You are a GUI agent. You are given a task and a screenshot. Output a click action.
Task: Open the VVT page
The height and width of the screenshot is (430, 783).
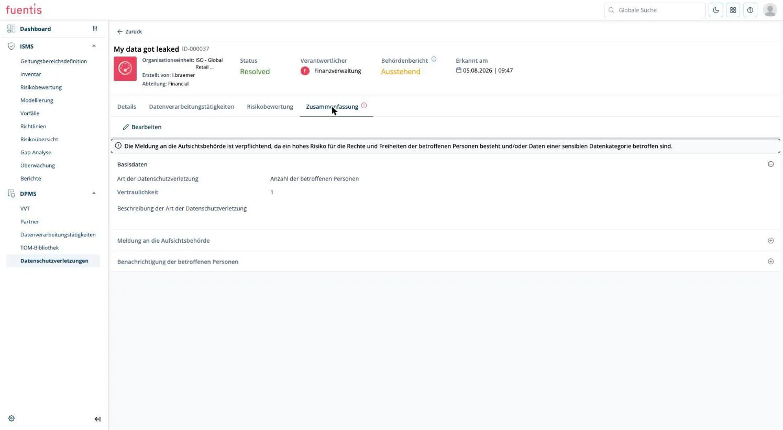tap(25, 209)
